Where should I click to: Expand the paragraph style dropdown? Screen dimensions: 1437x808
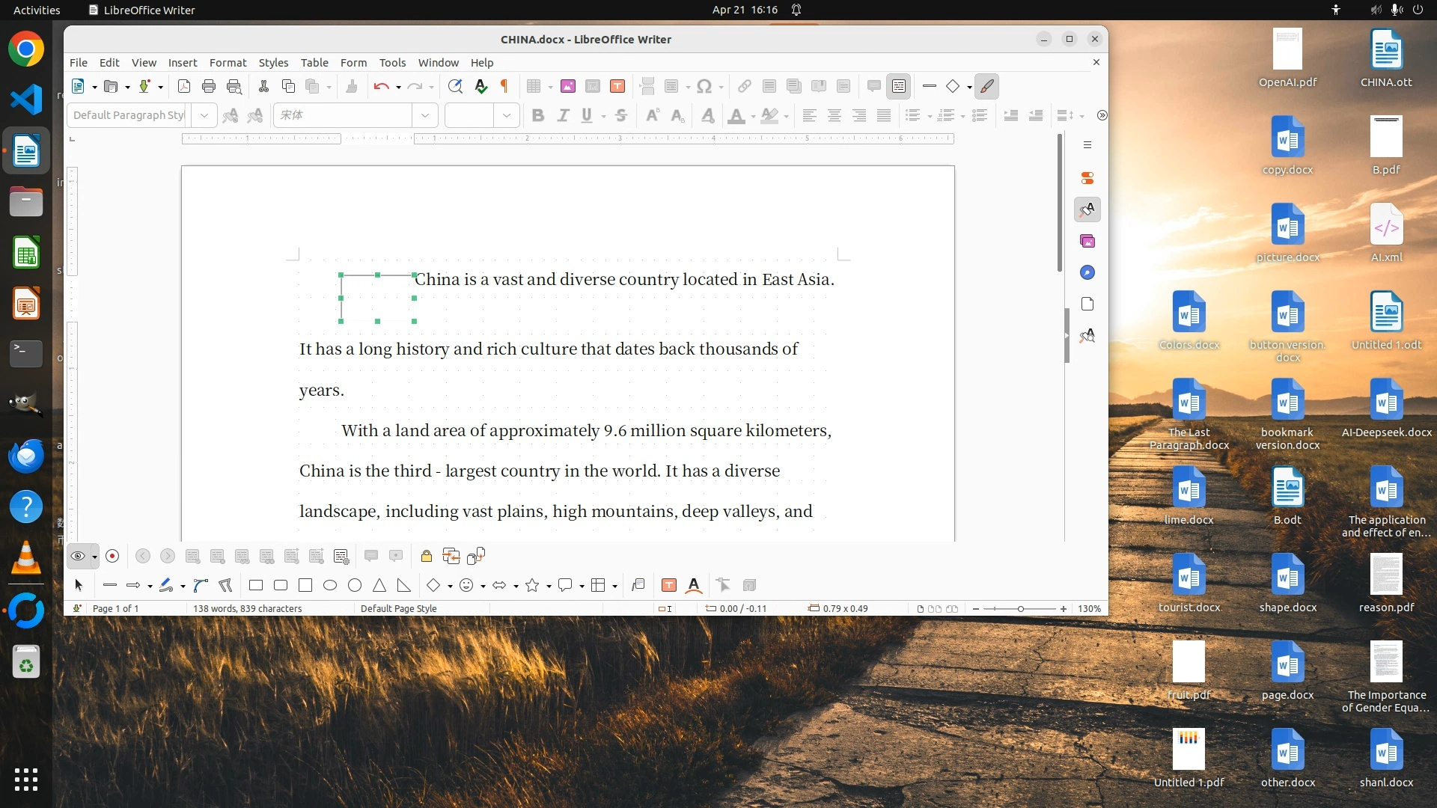pyautogui.click(x=204, y=115)
